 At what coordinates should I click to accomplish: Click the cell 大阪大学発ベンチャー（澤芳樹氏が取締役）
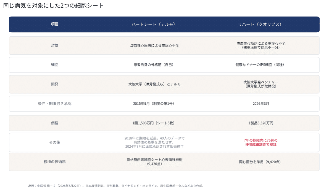click(261, 84)
